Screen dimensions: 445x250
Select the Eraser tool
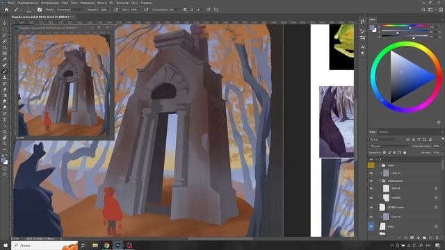pyautogui.click(x=4, y=90)
